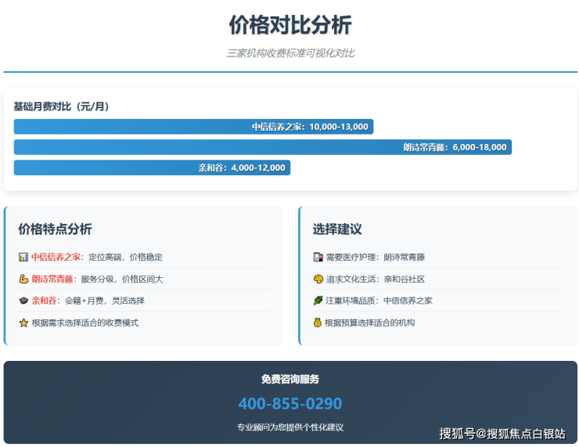Screen dimensions: 579x447
Task: Click the palette icon beside 追求文化生活
Action: tap(318, 279)
